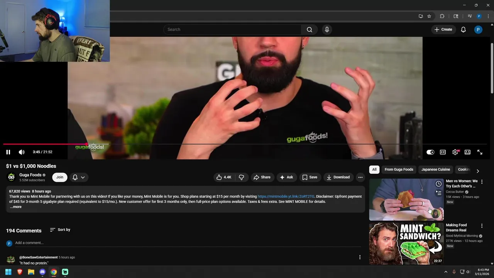Add Men vs Women video to queue
The width and height of the screenshot is (494, 278).
coord(438,193)
